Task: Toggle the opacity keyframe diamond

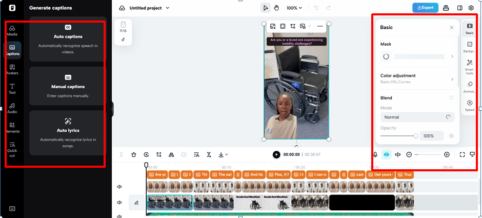Action: (x=451, y=136)
